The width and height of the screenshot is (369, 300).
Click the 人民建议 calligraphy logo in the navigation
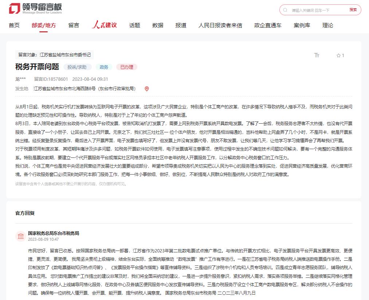[x=105, y=25]
